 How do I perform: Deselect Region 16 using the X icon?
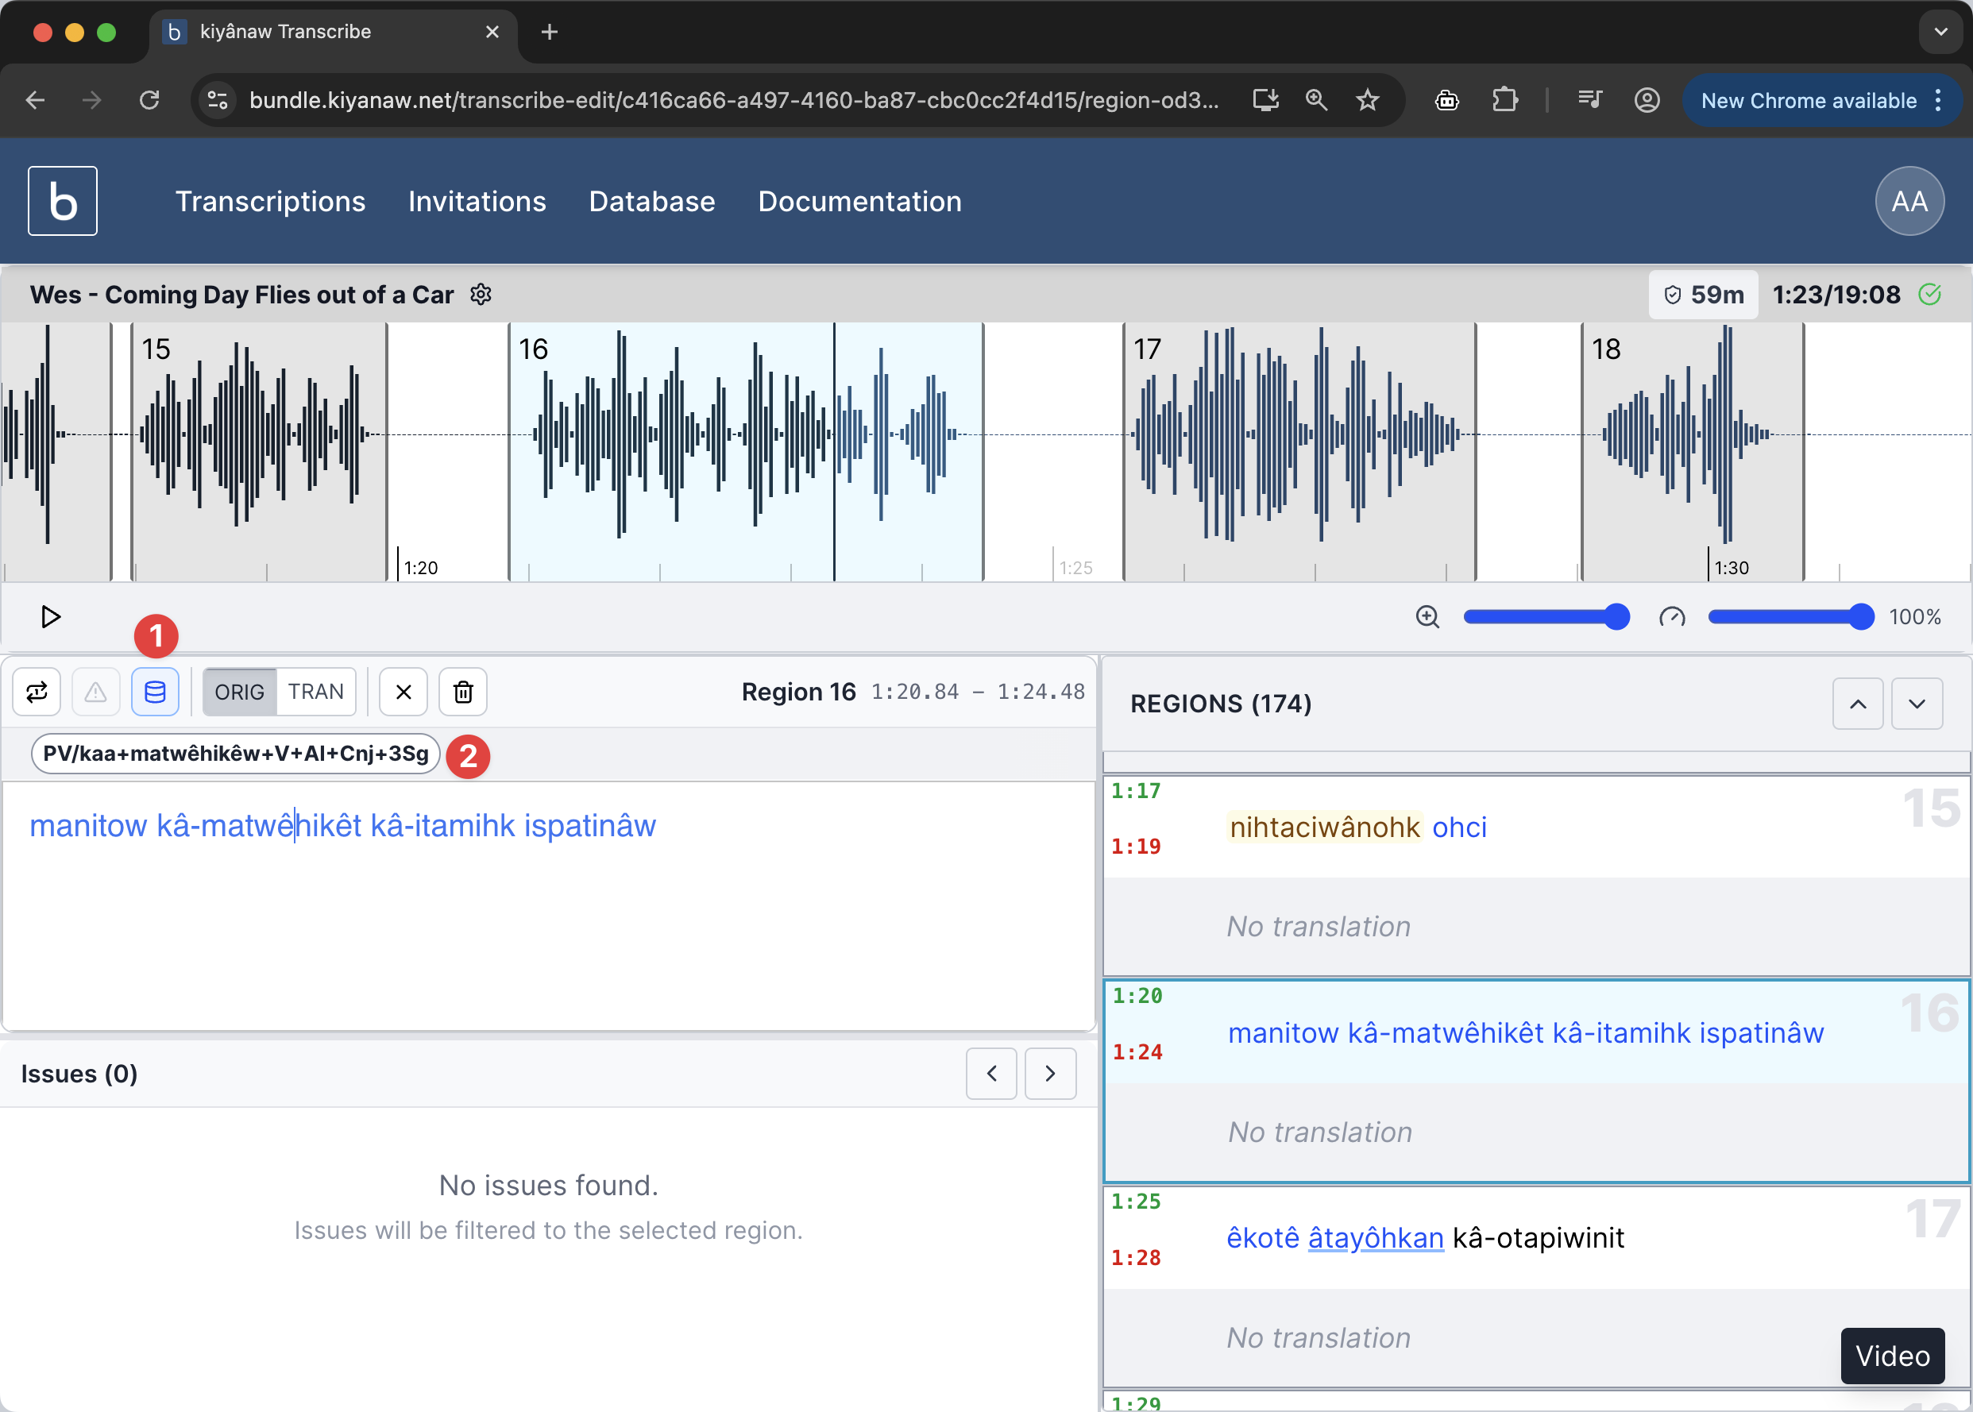click(403, 691)
